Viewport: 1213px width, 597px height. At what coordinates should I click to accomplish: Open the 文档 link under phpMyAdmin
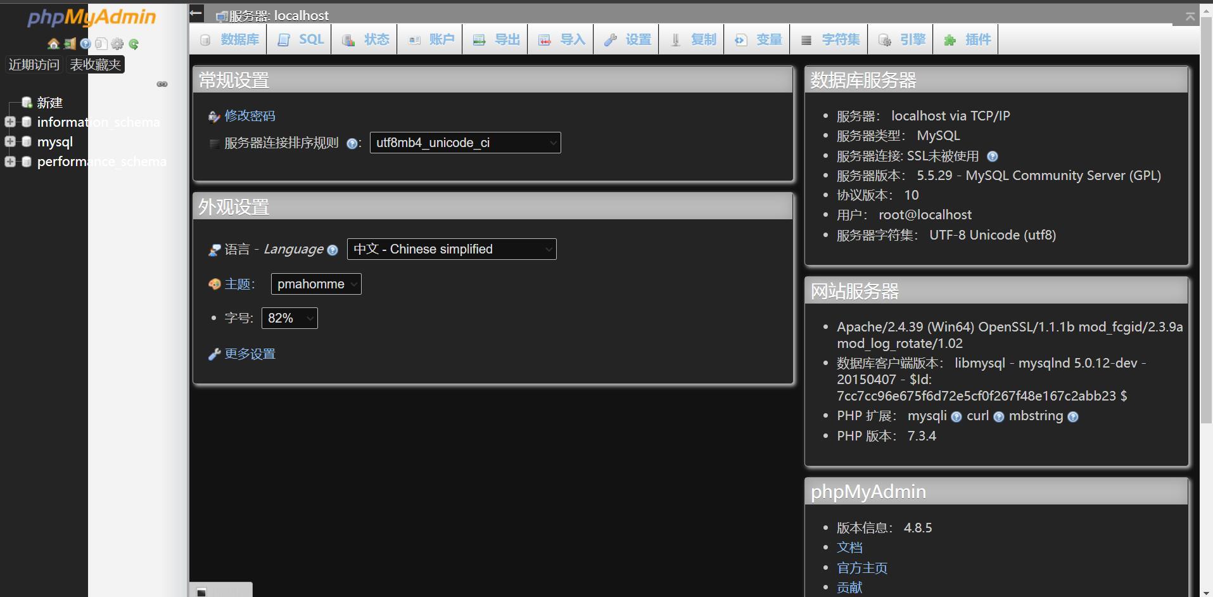pyautogui.click(x=849, y=548)
